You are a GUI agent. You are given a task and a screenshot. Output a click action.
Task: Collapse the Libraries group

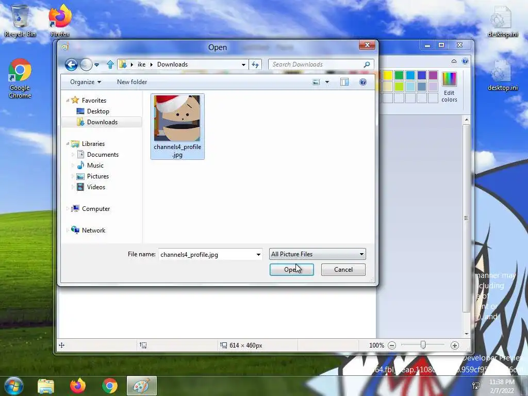[x=68, y=144]
